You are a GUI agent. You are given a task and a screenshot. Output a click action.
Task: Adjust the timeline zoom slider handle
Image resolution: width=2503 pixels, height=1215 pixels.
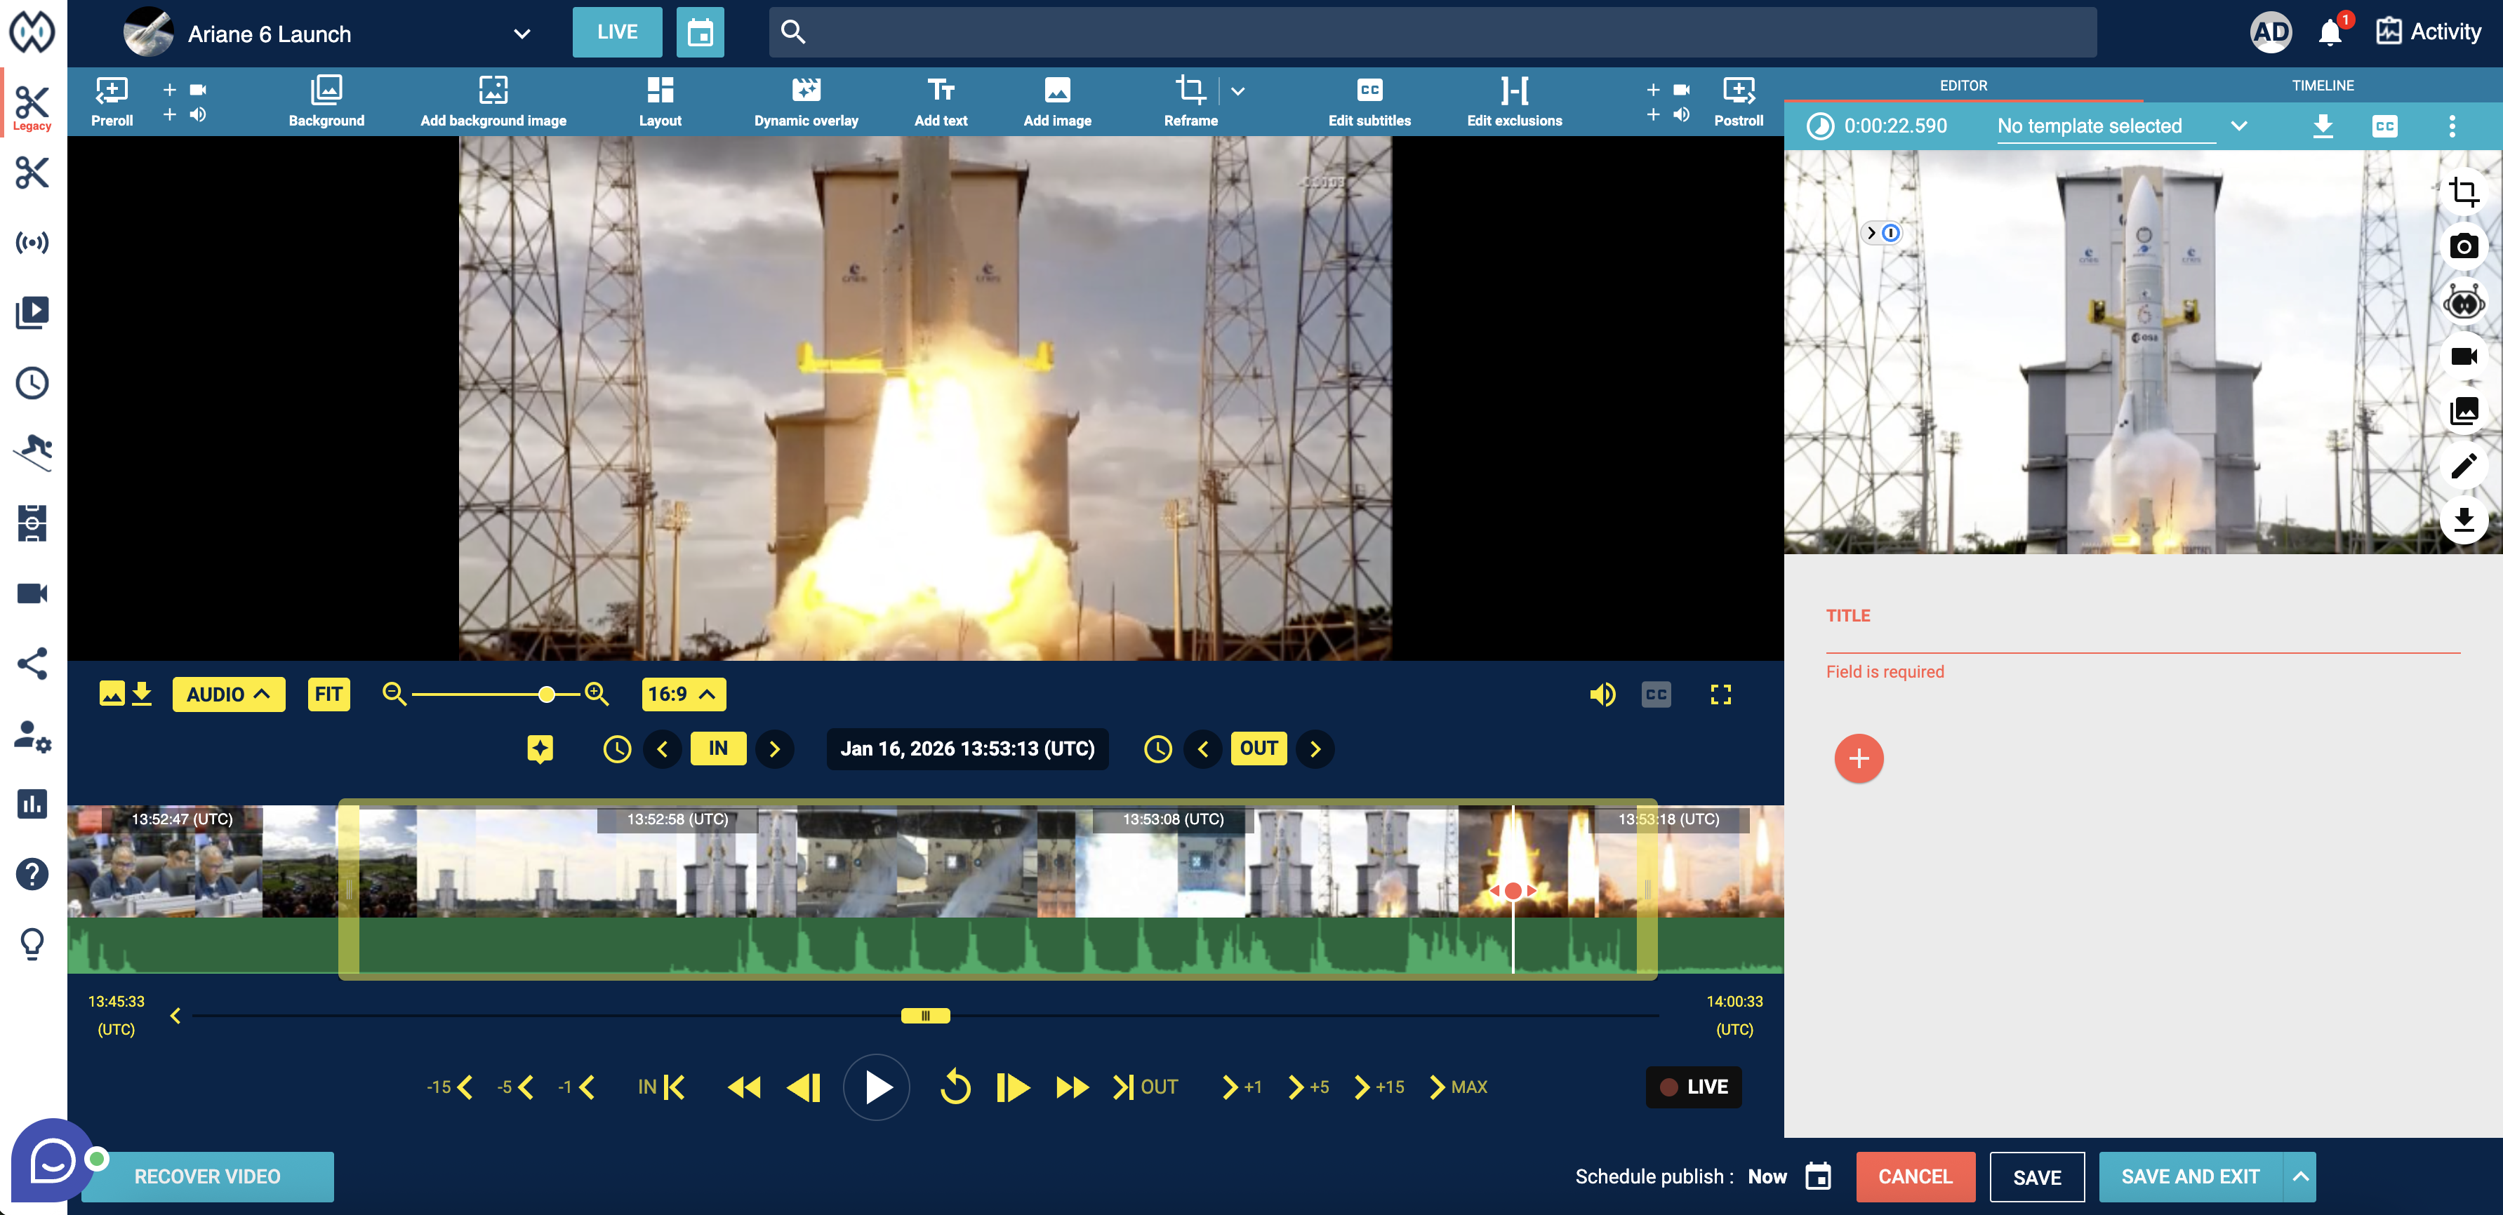coord(547,694)
